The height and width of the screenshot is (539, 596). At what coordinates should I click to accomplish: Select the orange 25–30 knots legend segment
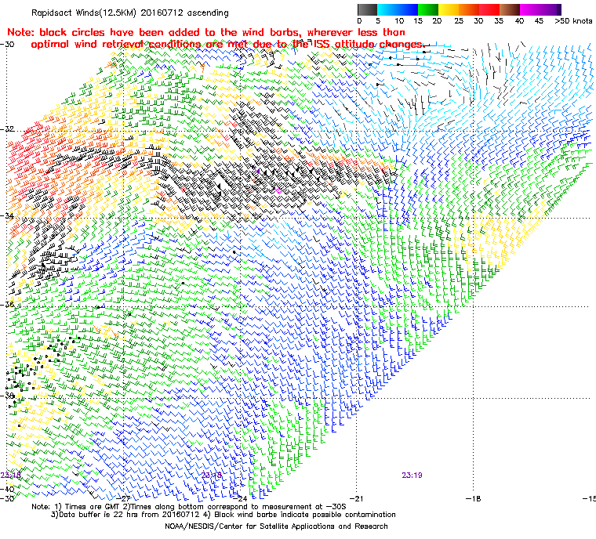tap(469, 9)
